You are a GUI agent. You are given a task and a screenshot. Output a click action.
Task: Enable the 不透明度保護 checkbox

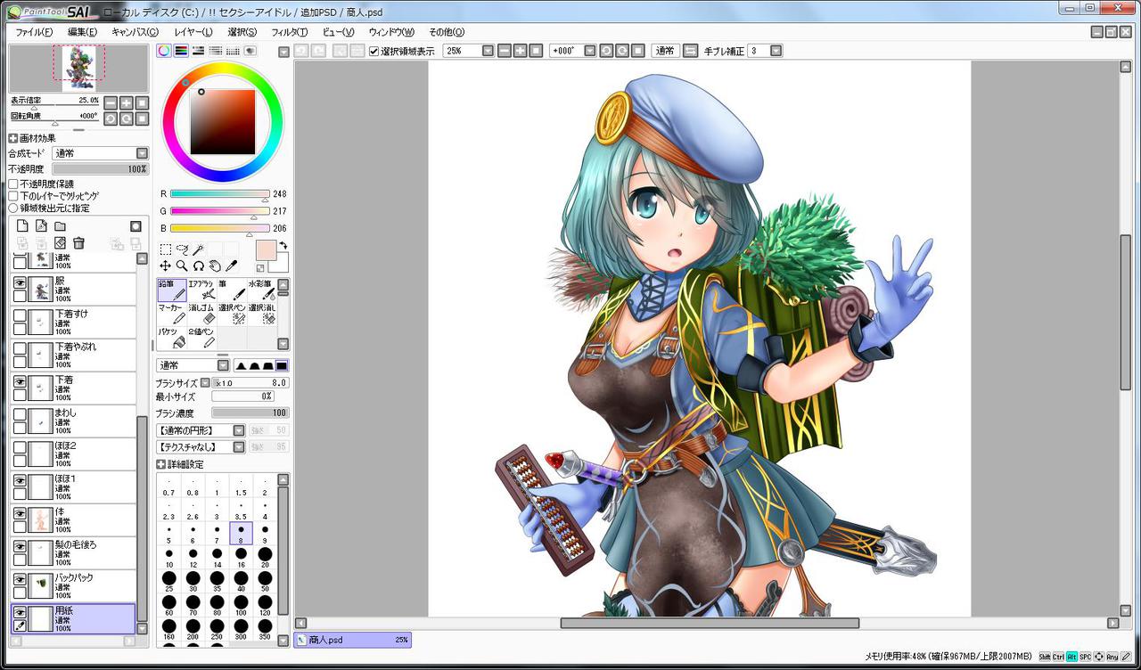click(x=13, y=184)
